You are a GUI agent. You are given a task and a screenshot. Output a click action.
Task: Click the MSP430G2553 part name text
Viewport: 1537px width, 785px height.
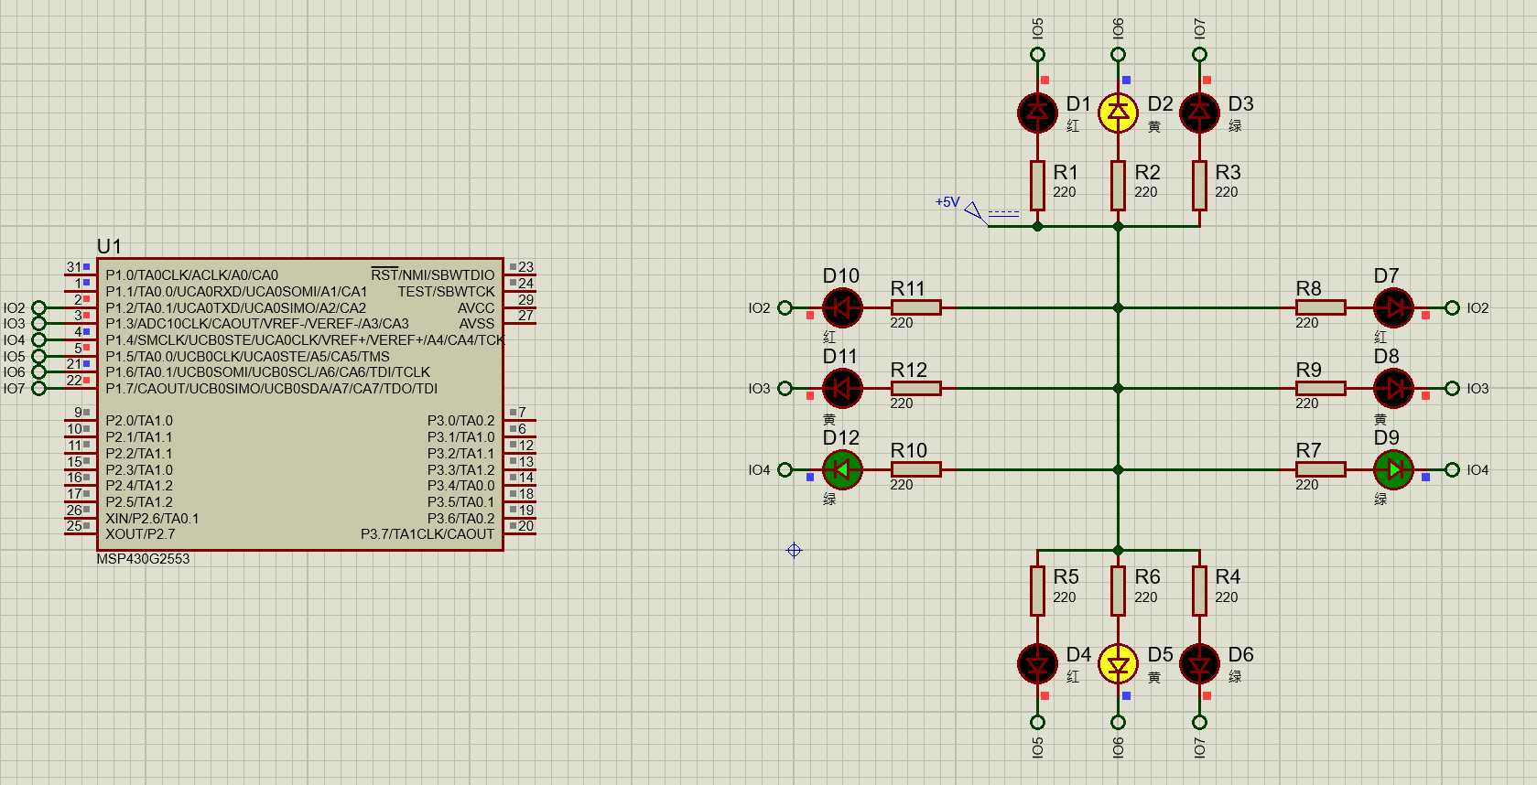coord(143,559)
